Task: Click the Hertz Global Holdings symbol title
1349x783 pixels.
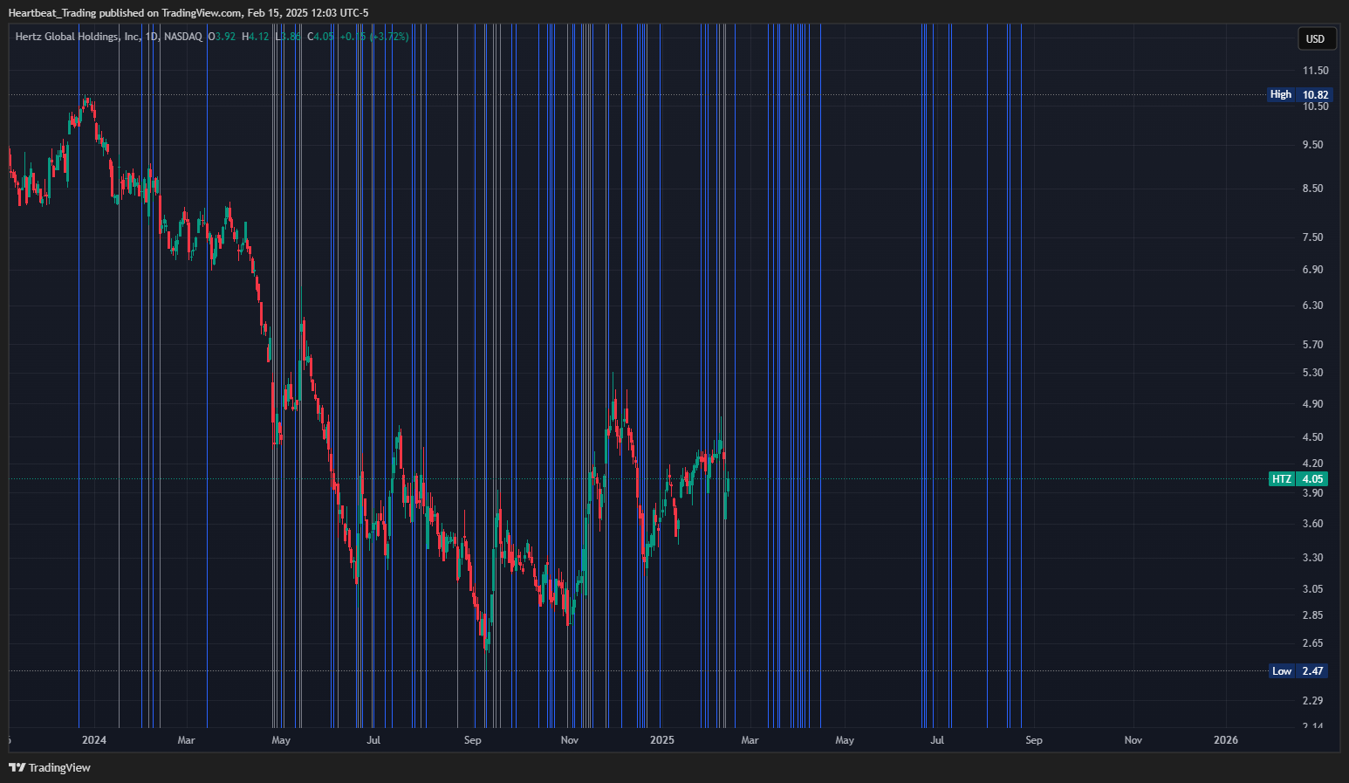Action: (78, 37)
